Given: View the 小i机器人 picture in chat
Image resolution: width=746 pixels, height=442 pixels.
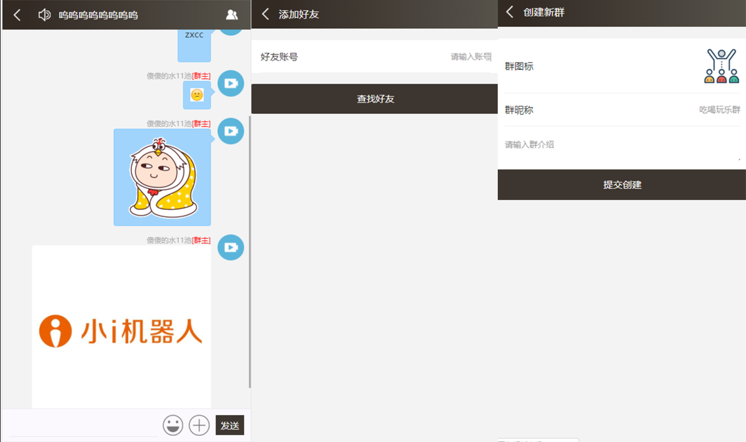Looking at the screenshot, I should 121,325.
